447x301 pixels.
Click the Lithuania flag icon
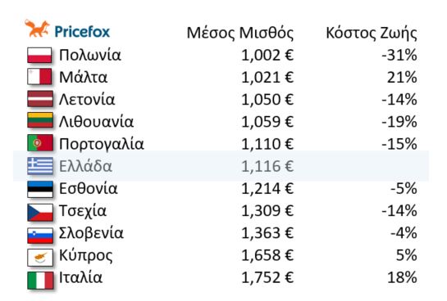pyautogui.click(x=40, y=121)
